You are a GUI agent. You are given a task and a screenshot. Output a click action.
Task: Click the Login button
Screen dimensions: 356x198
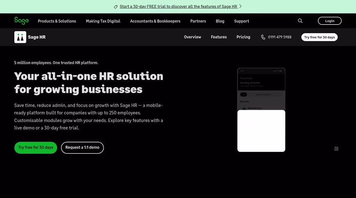(330, 21)
